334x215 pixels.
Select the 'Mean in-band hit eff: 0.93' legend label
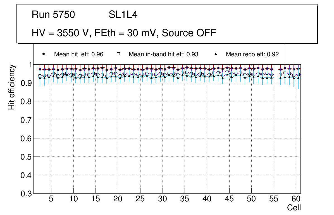163,54
